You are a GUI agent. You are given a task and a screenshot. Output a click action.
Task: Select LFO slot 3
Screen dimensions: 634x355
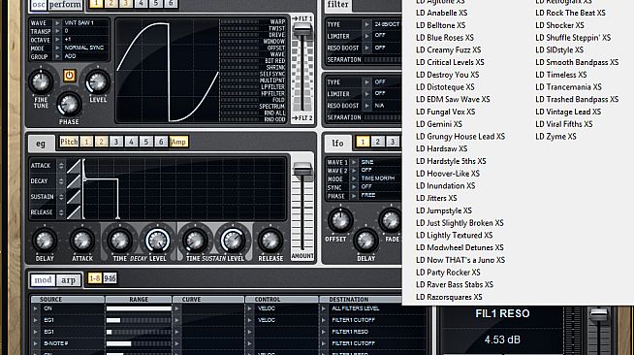coord(393,142)
